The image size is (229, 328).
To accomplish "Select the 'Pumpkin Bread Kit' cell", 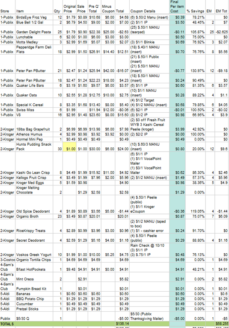I will pos(34,287).
